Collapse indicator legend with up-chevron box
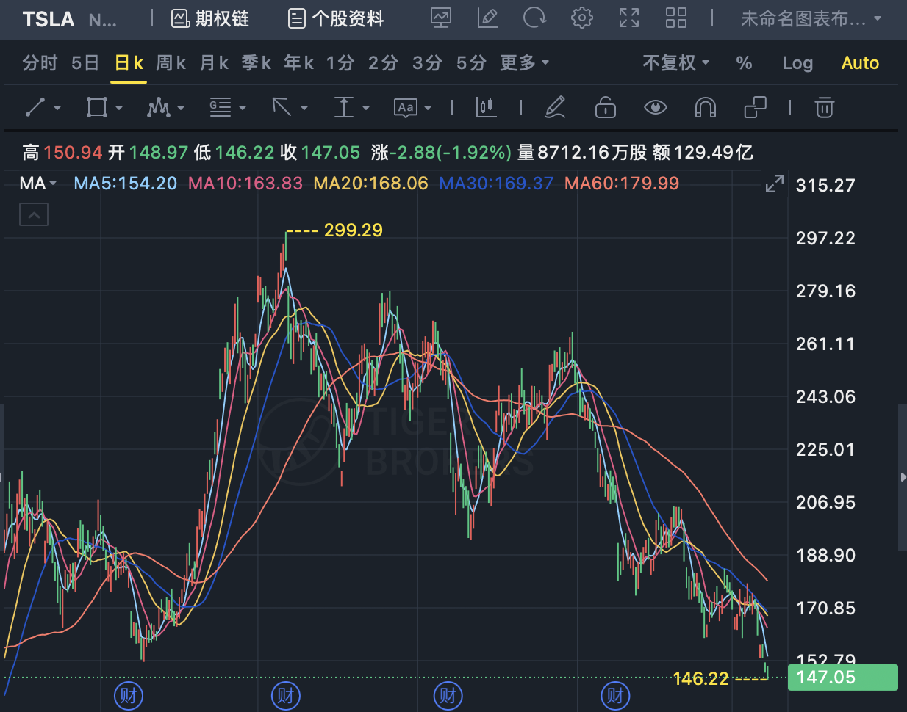Viewport: 907px width, 712px height. [x=34, y=215]
